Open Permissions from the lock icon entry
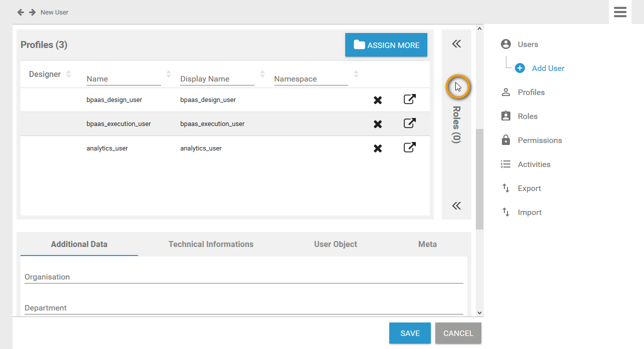Screen dimensions: 644x349 coord(539,140)
